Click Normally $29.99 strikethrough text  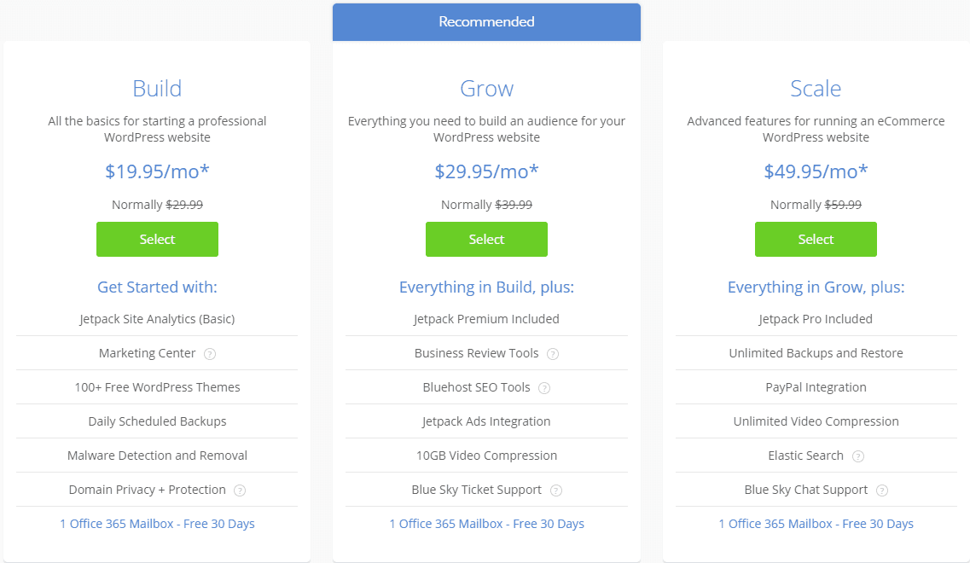click(157, 205)
